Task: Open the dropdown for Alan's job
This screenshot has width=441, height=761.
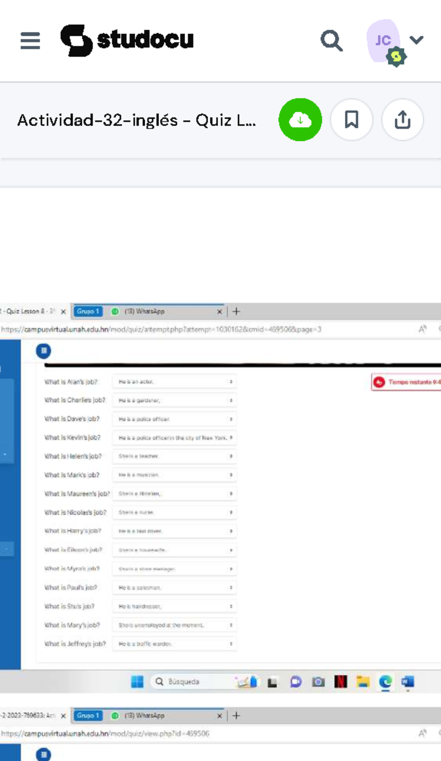Action: [x=174, y=382]
